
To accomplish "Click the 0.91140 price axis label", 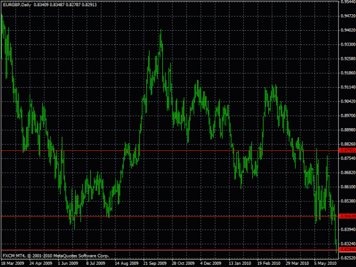I will click(x=348, y=87).
